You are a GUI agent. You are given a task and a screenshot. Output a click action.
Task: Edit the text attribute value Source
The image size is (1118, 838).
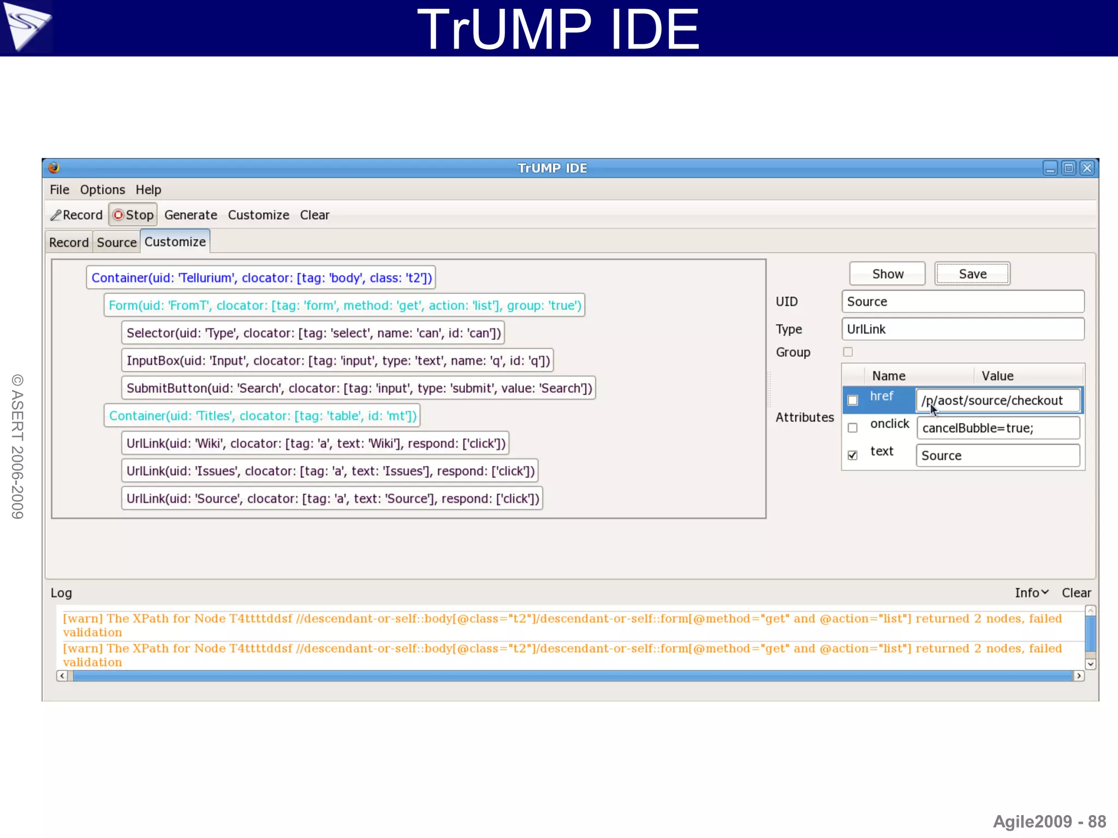tap(998, 456)
